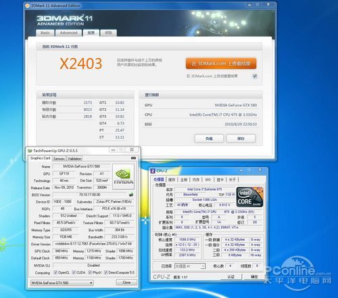Image resolution: width=338 pixels, height=298 pixels.
Task: Click the GPU-Z title bar app icon
Action: 30,151
